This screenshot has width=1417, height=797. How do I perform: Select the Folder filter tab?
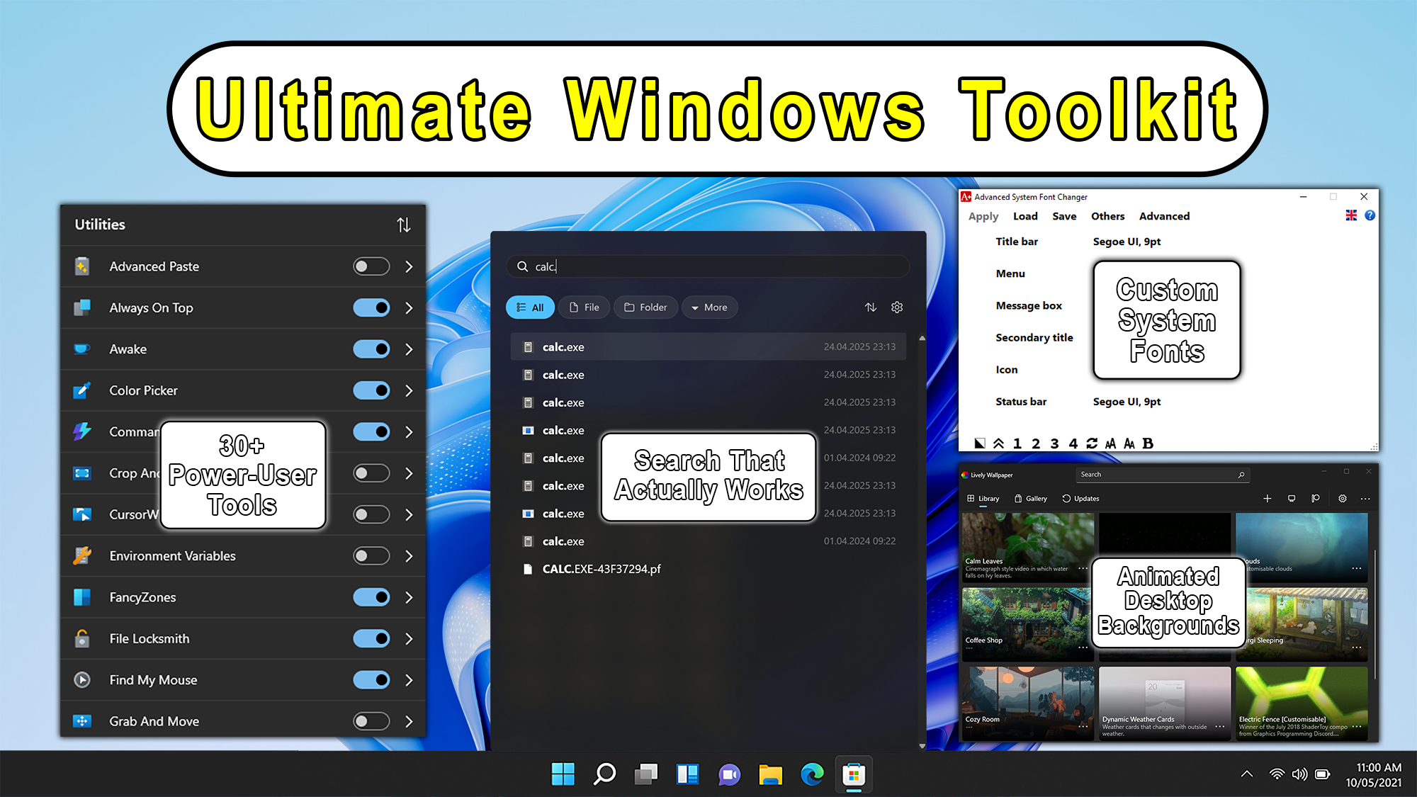pos(645,307)
